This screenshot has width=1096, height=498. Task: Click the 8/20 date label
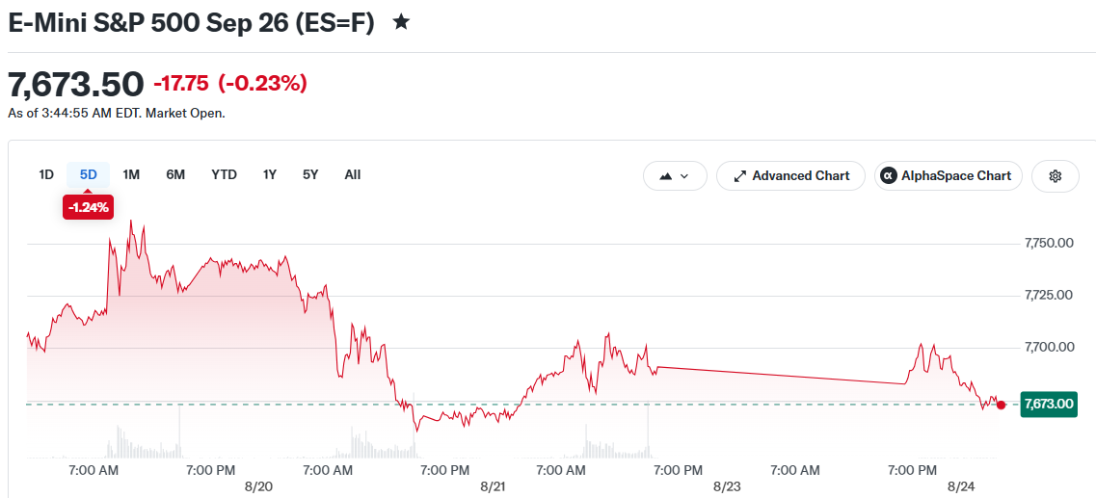[x=258, y=486]
